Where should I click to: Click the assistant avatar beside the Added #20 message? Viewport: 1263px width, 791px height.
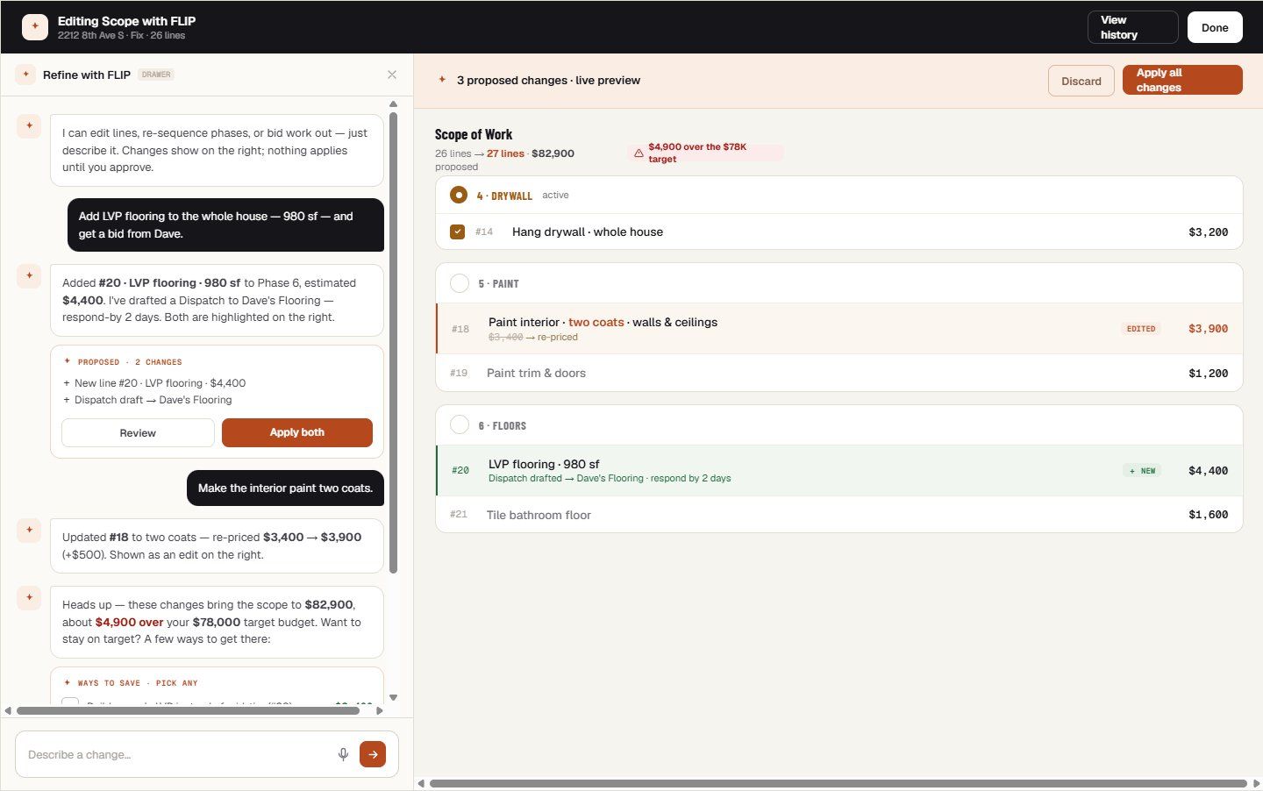(x=29, y=276)
